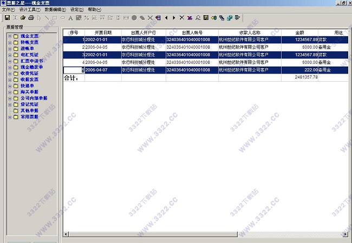The image size is (352, 243).
Task: Click the 序号 column header
Action: (74, 33)
